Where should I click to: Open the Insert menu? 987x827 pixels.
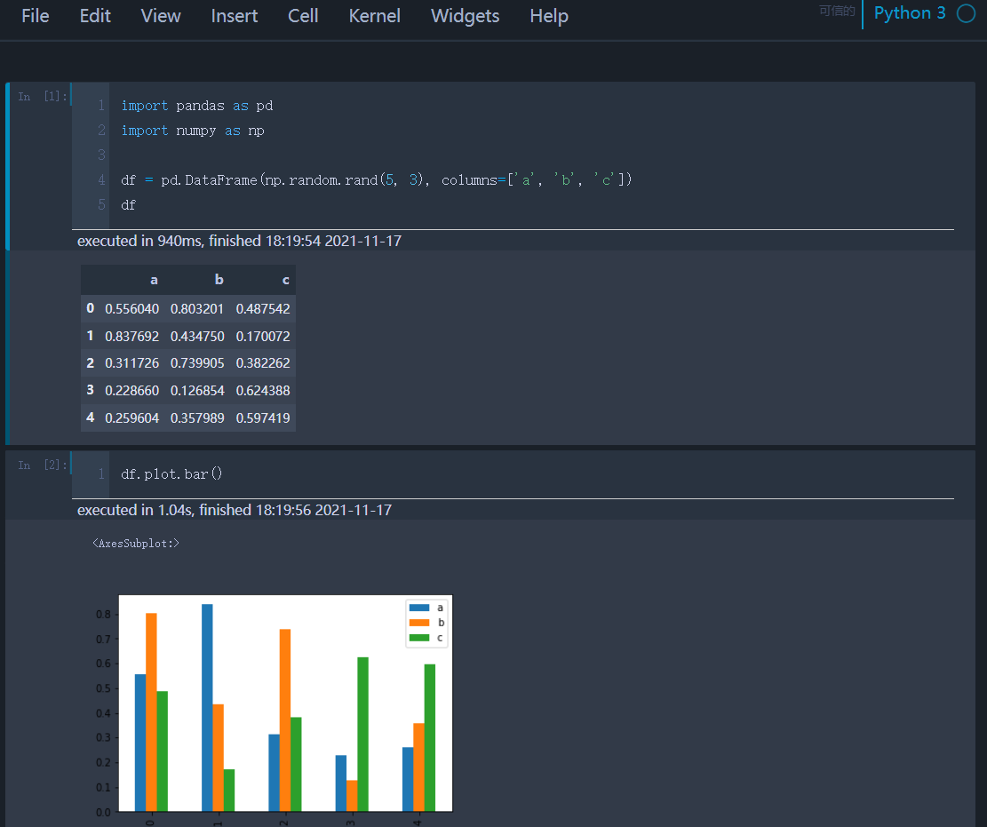coord(235,16)
